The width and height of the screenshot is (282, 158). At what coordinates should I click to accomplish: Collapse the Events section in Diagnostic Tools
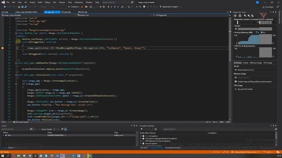pyautogui.click(x=234, y=26)
